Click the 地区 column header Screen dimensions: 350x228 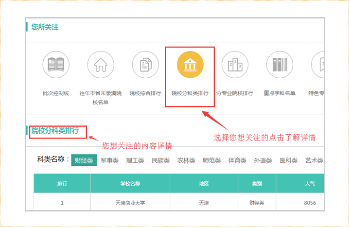(x=204, y=184)
